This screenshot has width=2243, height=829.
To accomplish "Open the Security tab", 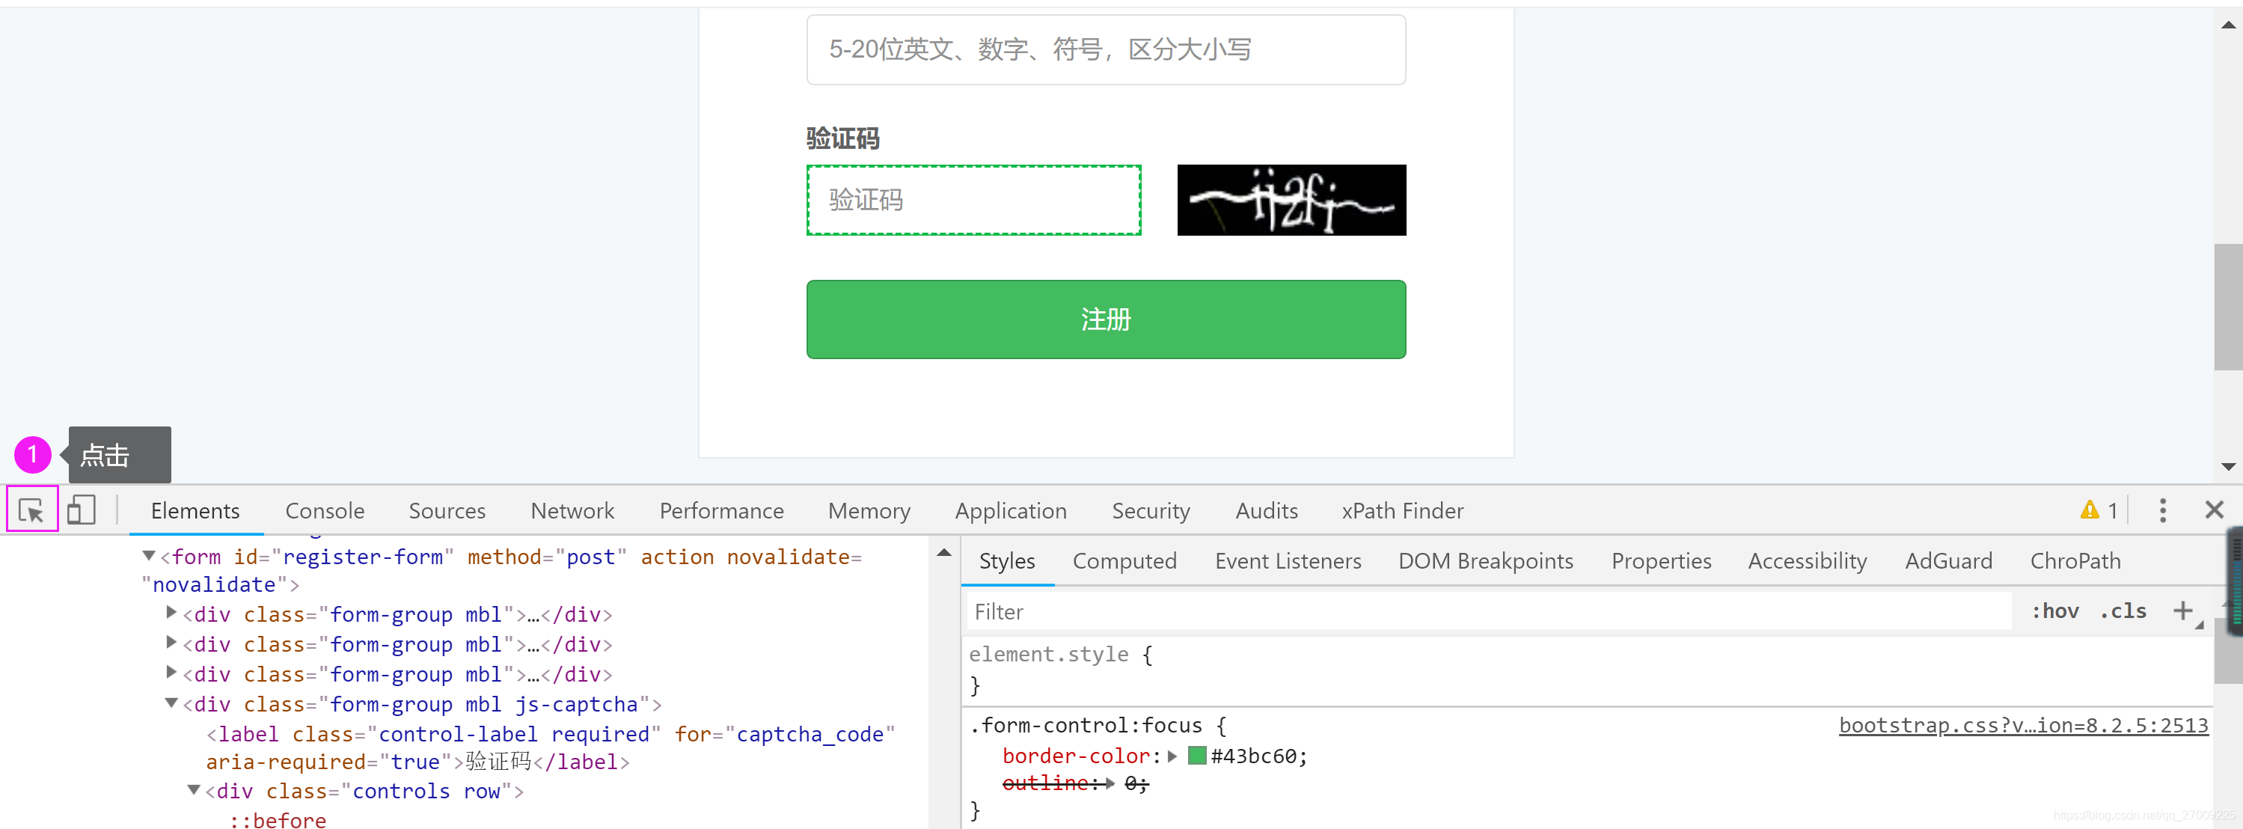I will point(1150,511).
